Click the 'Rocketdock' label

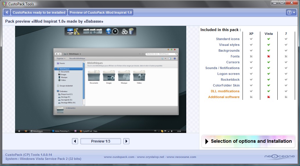230,80
